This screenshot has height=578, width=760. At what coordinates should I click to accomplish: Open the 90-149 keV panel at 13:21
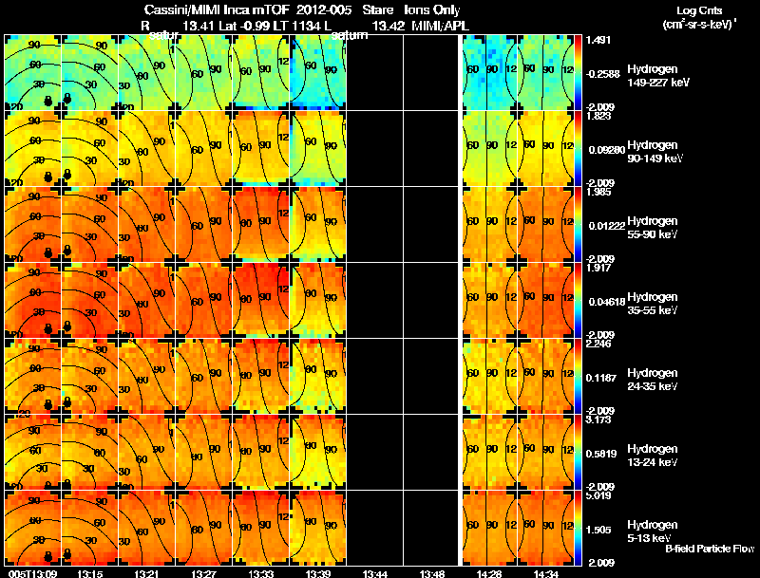146,149
